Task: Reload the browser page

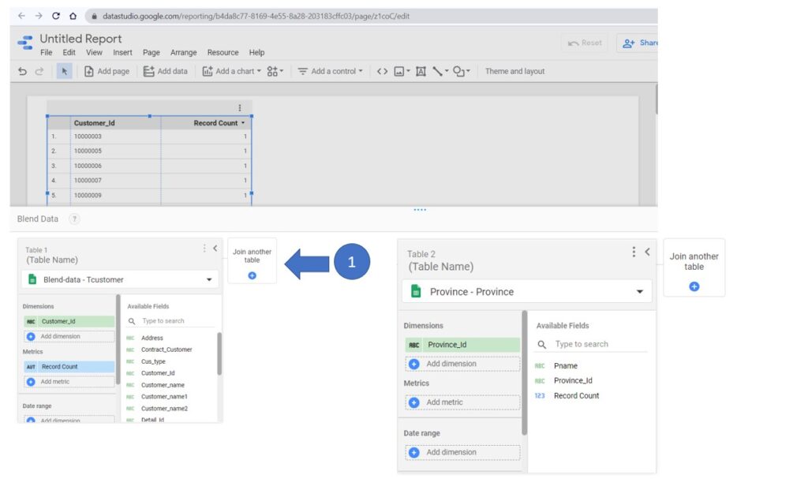Action: point(56,16)
